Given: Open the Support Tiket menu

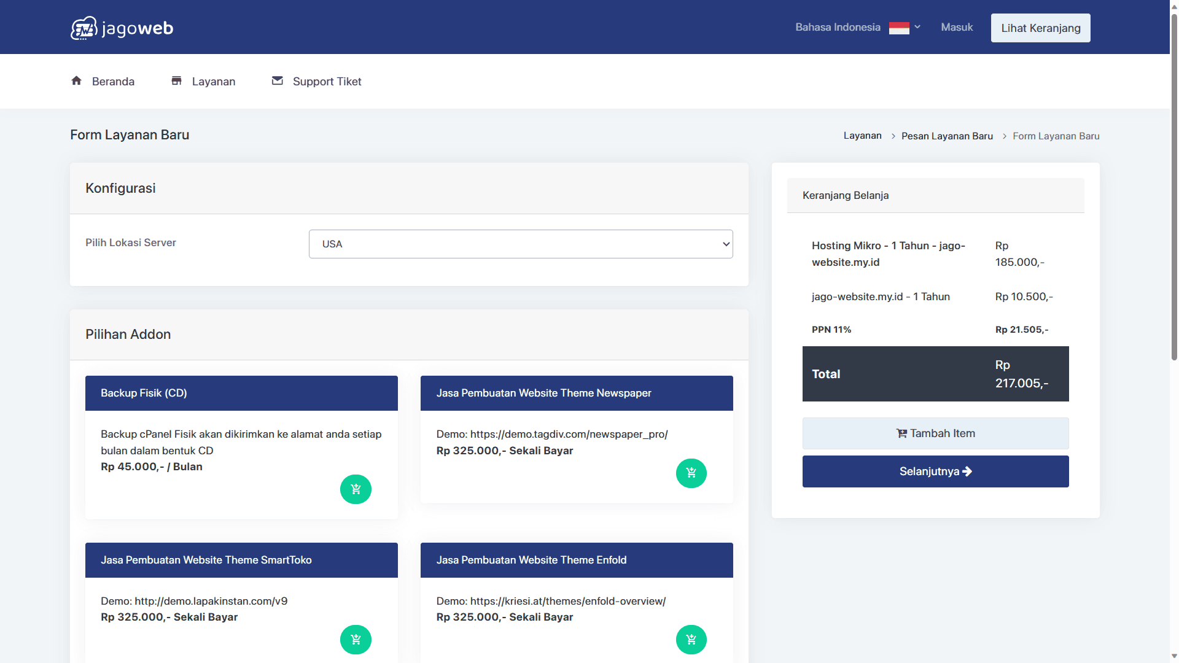Looking at the screenshot, I should point(316,81).
